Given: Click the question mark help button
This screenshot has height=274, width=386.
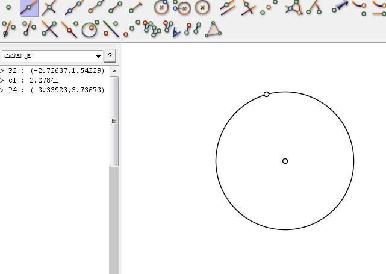Looking at the screenshot, I should (x=110, y=56).
